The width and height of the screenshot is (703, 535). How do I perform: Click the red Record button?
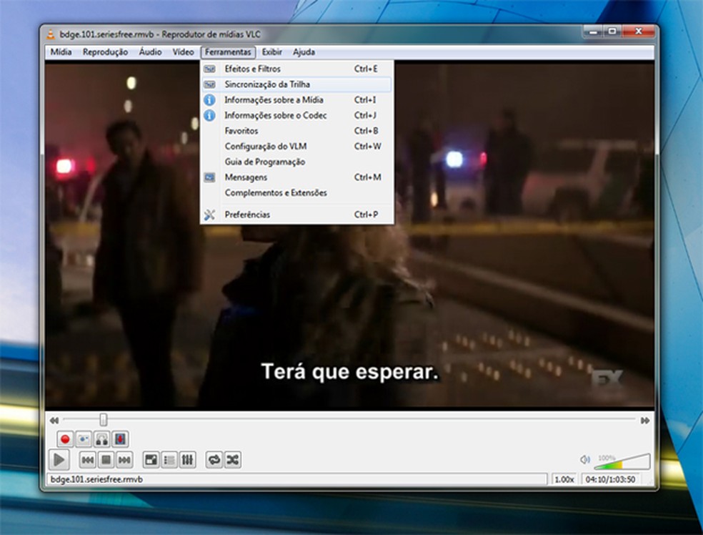(x=66, y=439)
